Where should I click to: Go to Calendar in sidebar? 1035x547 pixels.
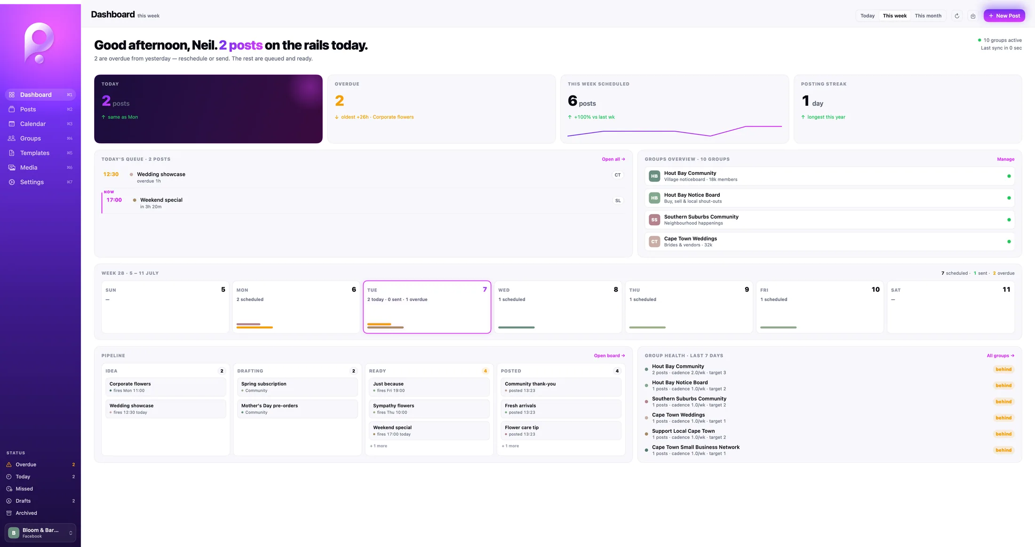tap(40, 124)
